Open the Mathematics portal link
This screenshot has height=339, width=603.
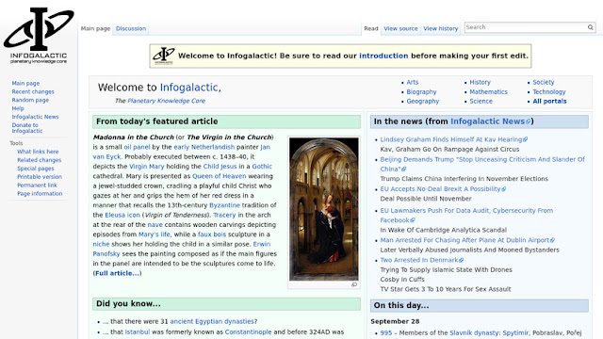coord(488,92)
